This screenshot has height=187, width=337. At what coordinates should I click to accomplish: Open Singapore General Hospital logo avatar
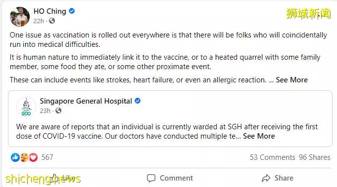click(26, 107)
